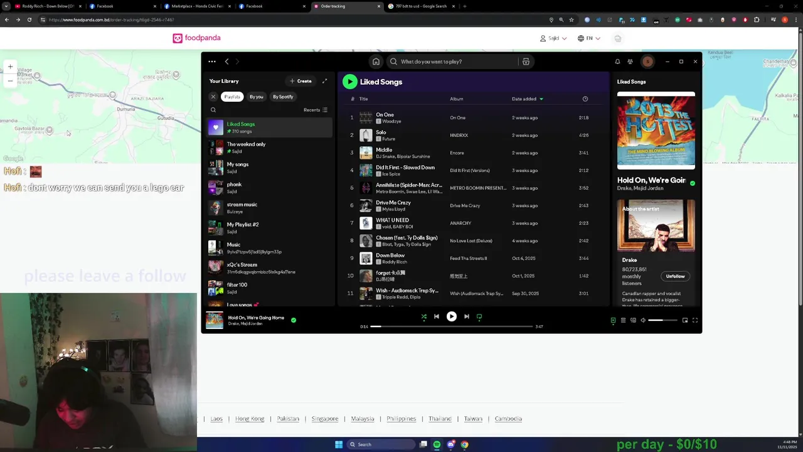This screenshot has width=803, height=452.
Task: Zoom in on the foodpanda map
Action: pos(10,67)
